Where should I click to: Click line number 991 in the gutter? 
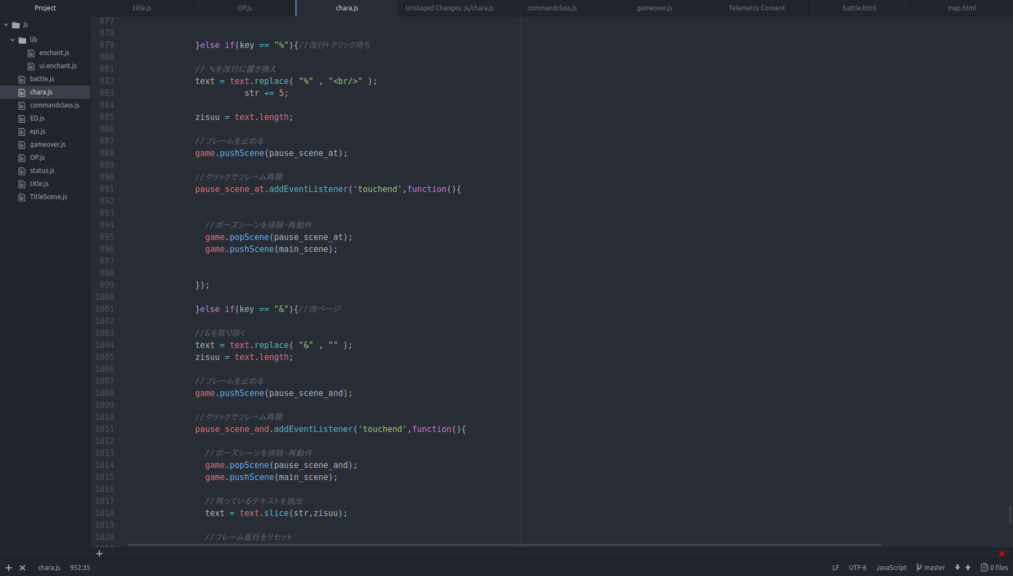click(106, 189)
